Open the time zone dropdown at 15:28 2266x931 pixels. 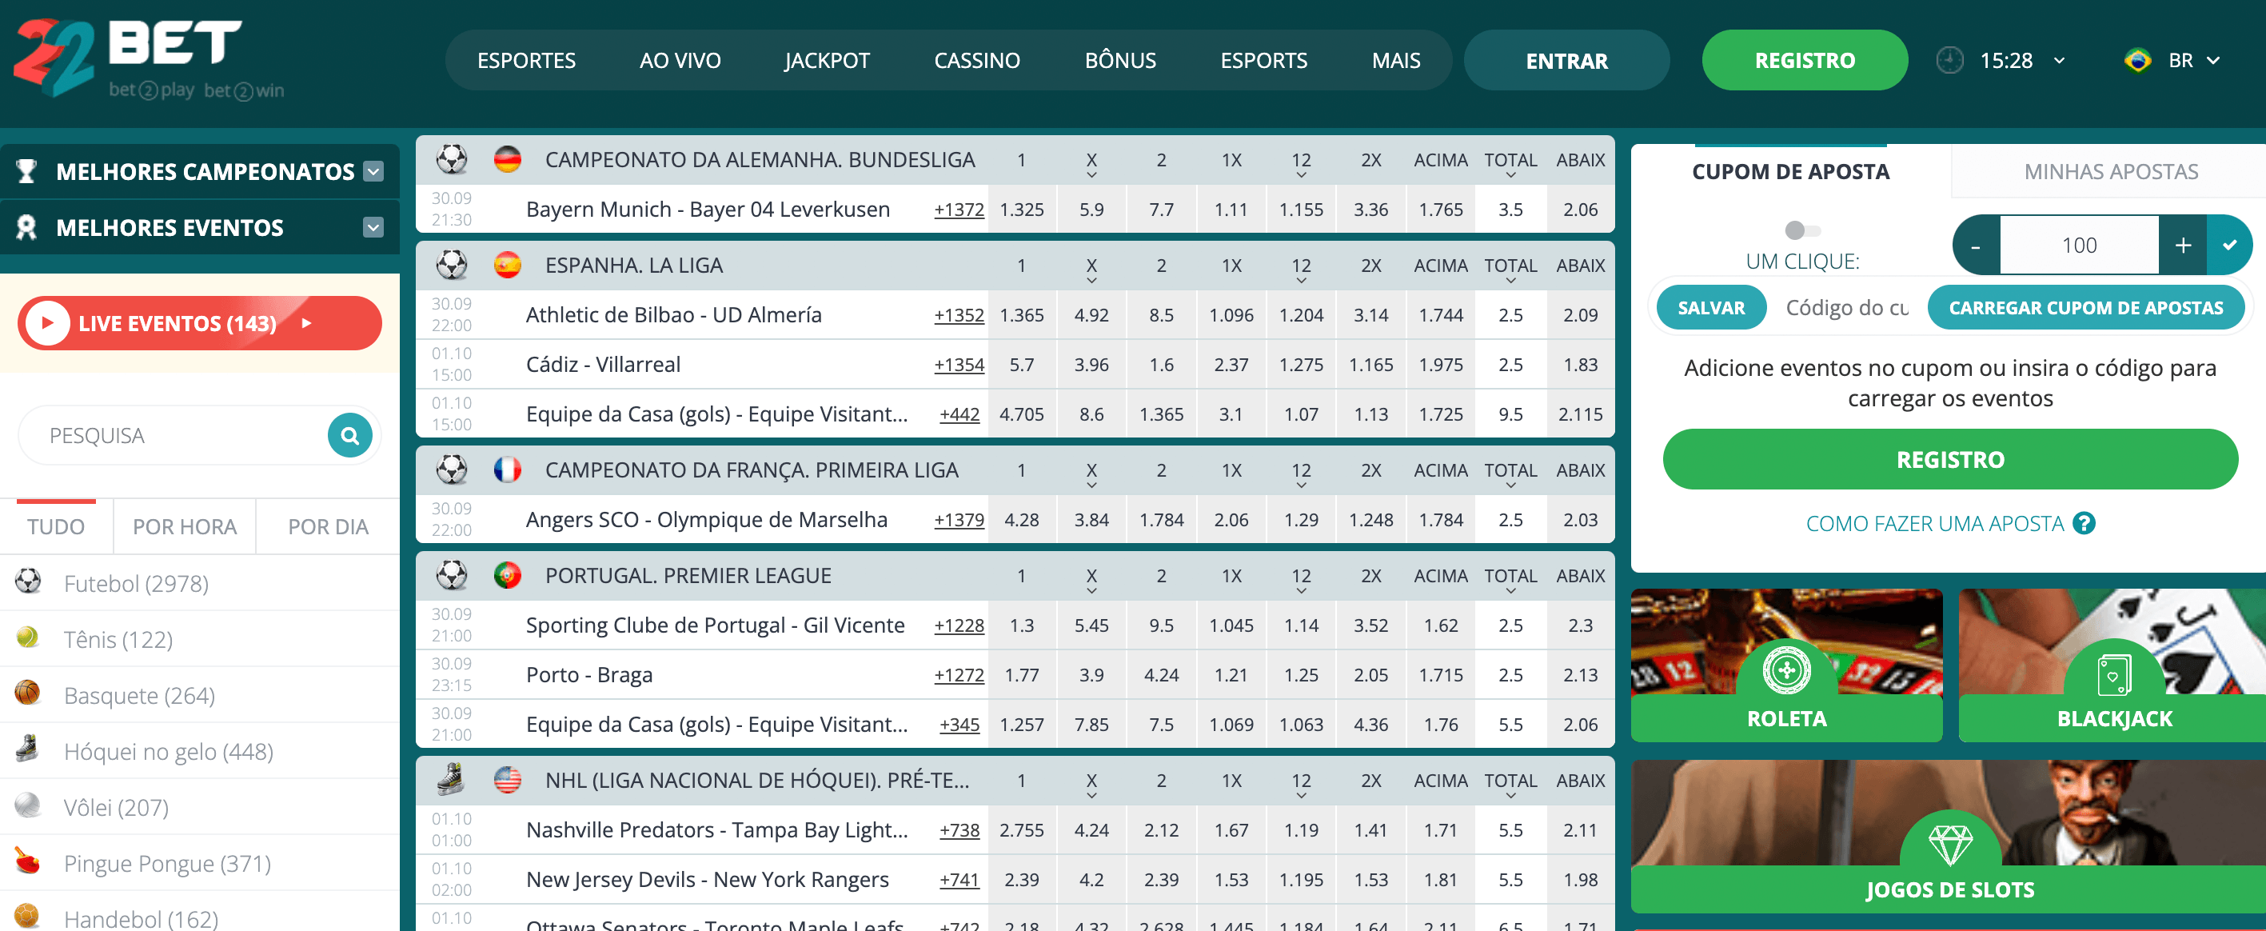coord(2059,61)
